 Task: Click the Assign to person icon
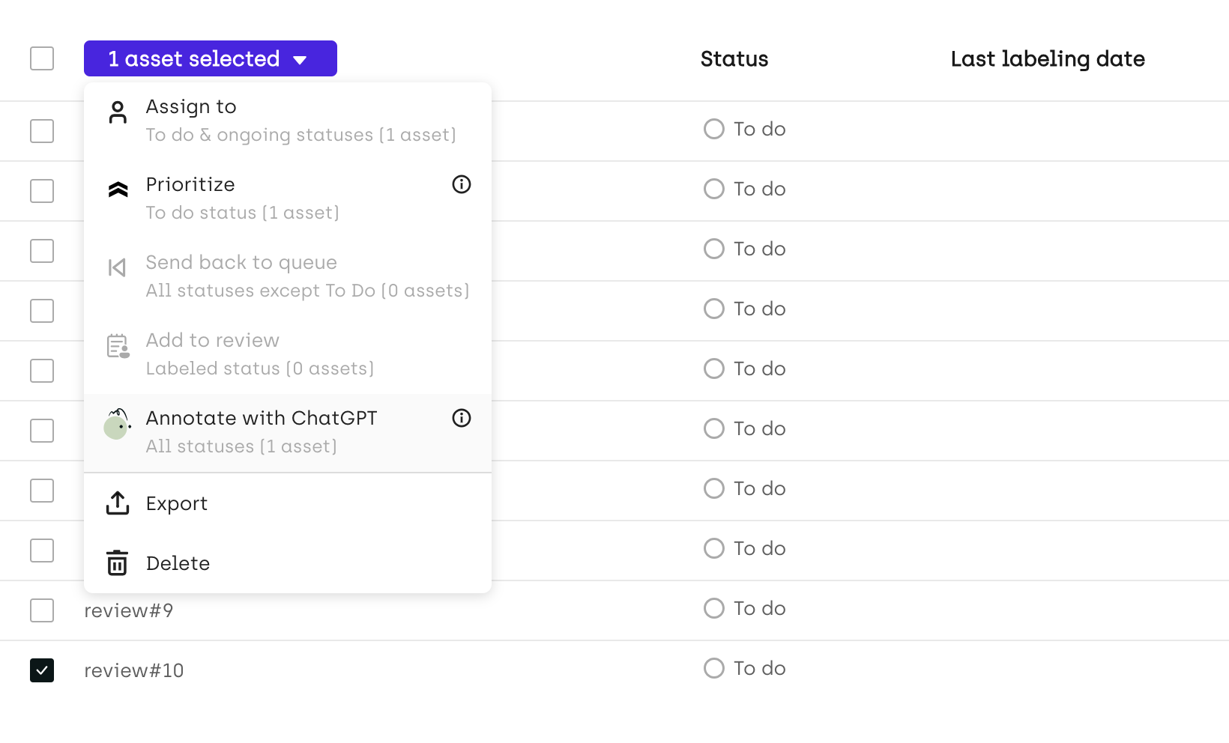coord(118,112)
